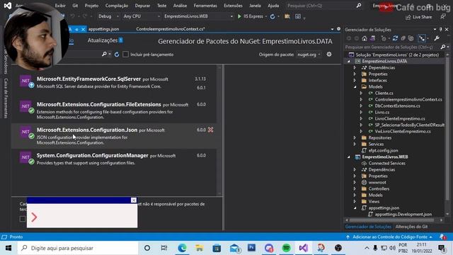The height and width of the screenshot is (255, 453).
Task: Expand the Controllers folder
Action: pos(355,189)
